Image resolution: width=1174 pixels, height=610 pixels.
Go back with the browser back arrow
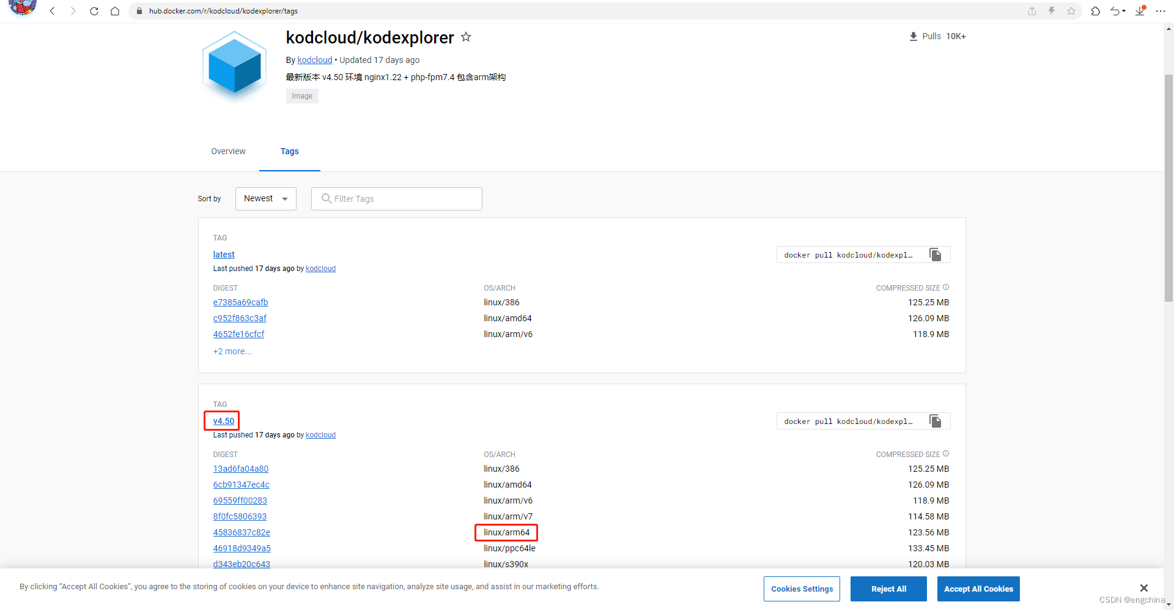[53, 11]
